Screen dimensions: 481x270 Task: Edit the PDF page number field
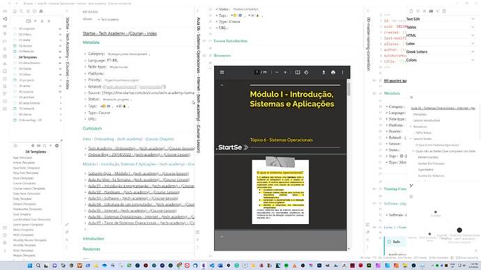(257, 72)
